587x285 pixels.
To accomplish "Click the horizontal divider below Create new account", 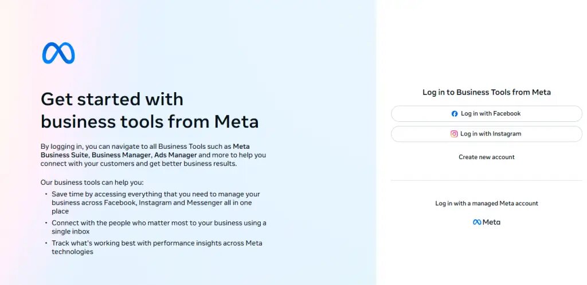I will (x=487, y=180).
